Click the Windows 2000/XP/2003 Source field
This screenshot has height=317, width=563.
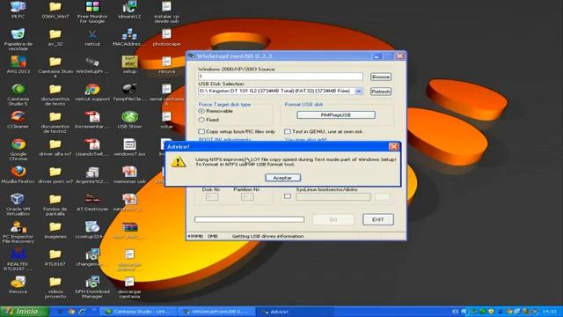(280, 77)
